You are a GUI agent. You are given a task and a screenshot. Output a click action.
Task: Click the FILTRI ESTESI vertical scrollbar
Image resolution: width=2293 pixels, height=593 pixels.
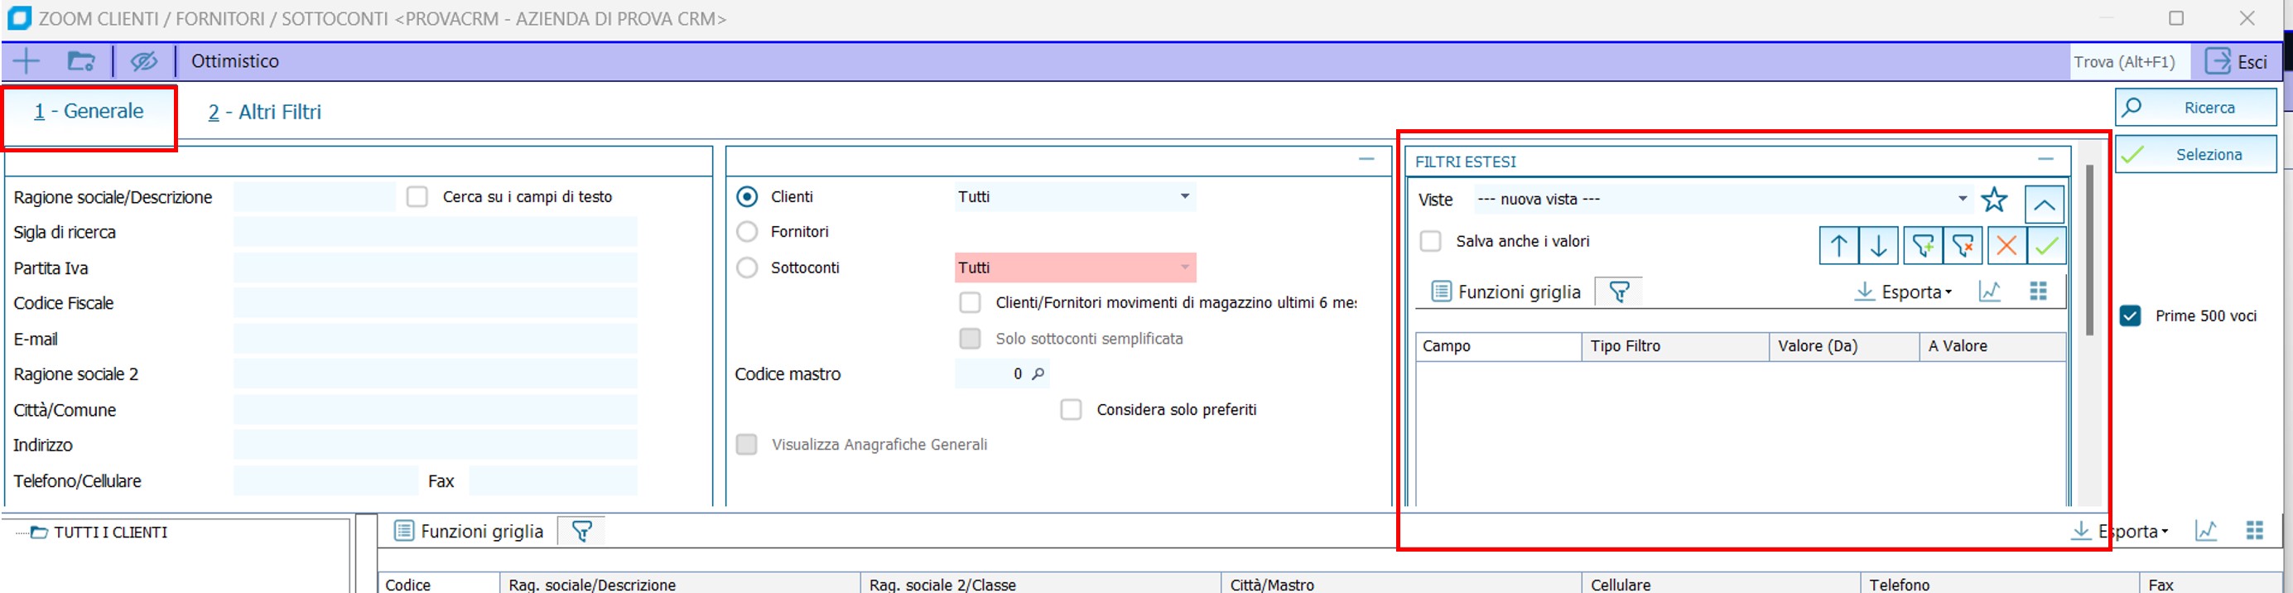pyautogui.click(x=2089, y=249)
